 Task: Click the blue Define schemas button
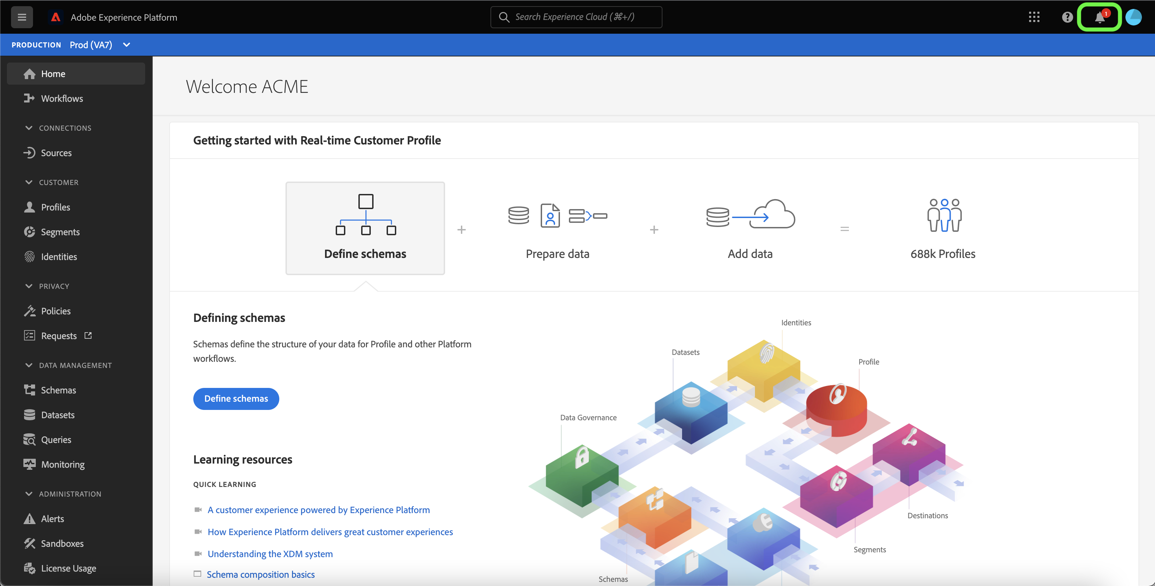pyautogui.click(x=236, y=398)
